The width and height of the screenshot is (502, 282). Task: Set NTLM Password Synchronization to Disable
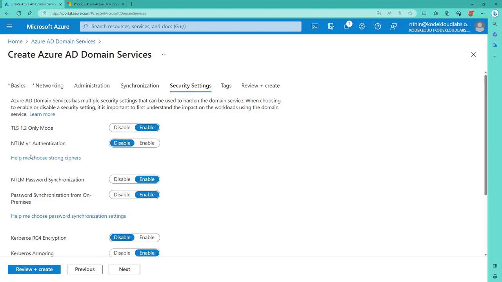coord(122,179)
